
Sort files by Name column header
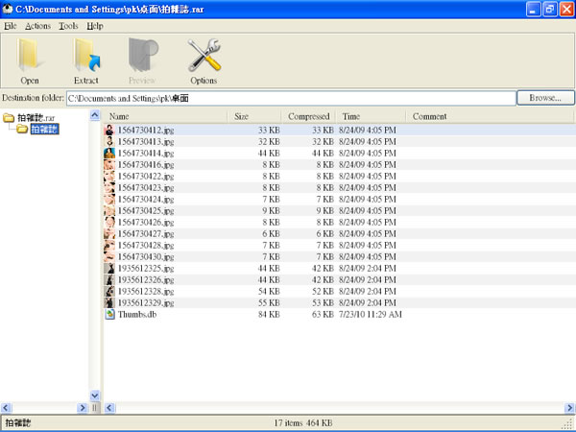pyautogui.click(x=163, y=116)
